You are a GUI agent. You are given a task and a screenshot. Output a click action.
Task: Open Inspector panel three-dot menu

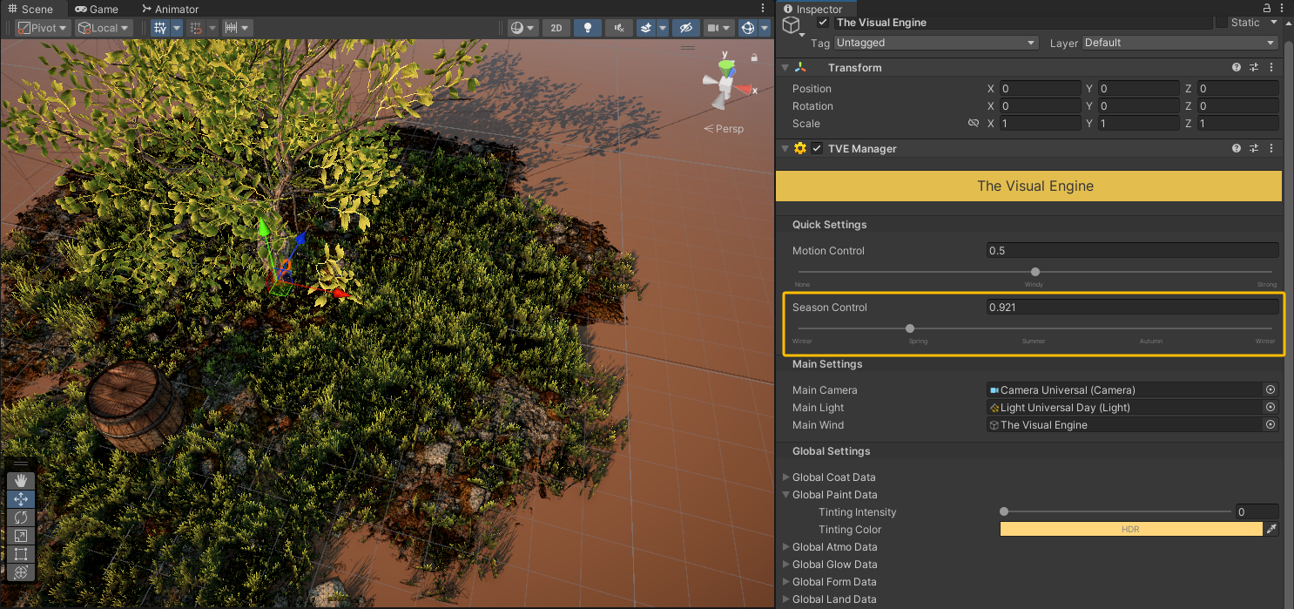click(1282, 9)
